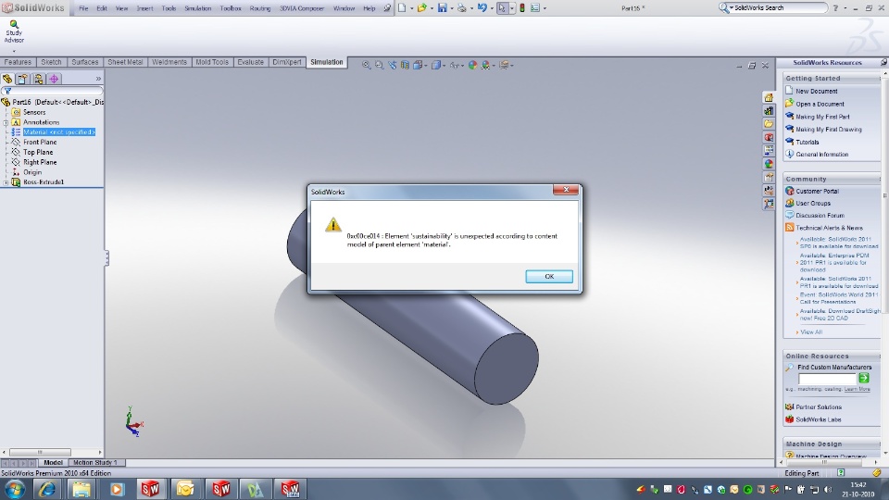Viewport: 889px width, 500px height.
Task: Click the Customer Portal link
Action: point(817,192)
